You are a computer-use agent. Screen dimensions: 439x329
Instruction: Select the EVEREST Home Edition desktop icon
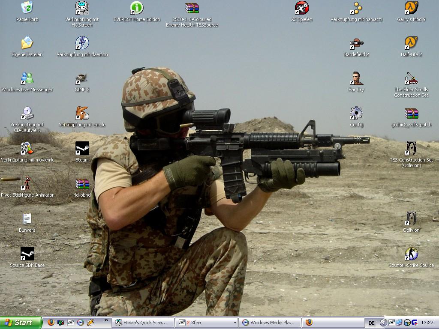tap(137, 8)
